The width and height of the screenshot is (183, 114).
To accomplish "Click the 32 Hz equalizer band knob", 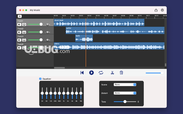I will point(42,93).
